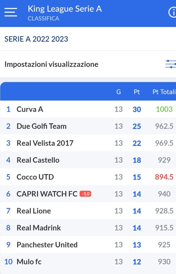Sort by the Pt Totali column header
Screen dimensions: 176x274
[164, 92]
